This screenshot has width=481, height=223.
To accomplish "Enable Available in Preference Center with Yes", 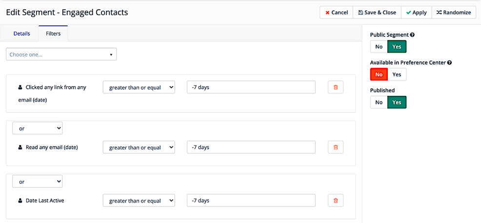I will 397,74.
